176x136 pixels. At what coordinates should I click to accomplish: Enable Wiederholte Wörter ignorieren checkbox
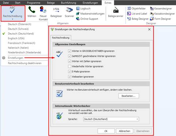point(70,66)
